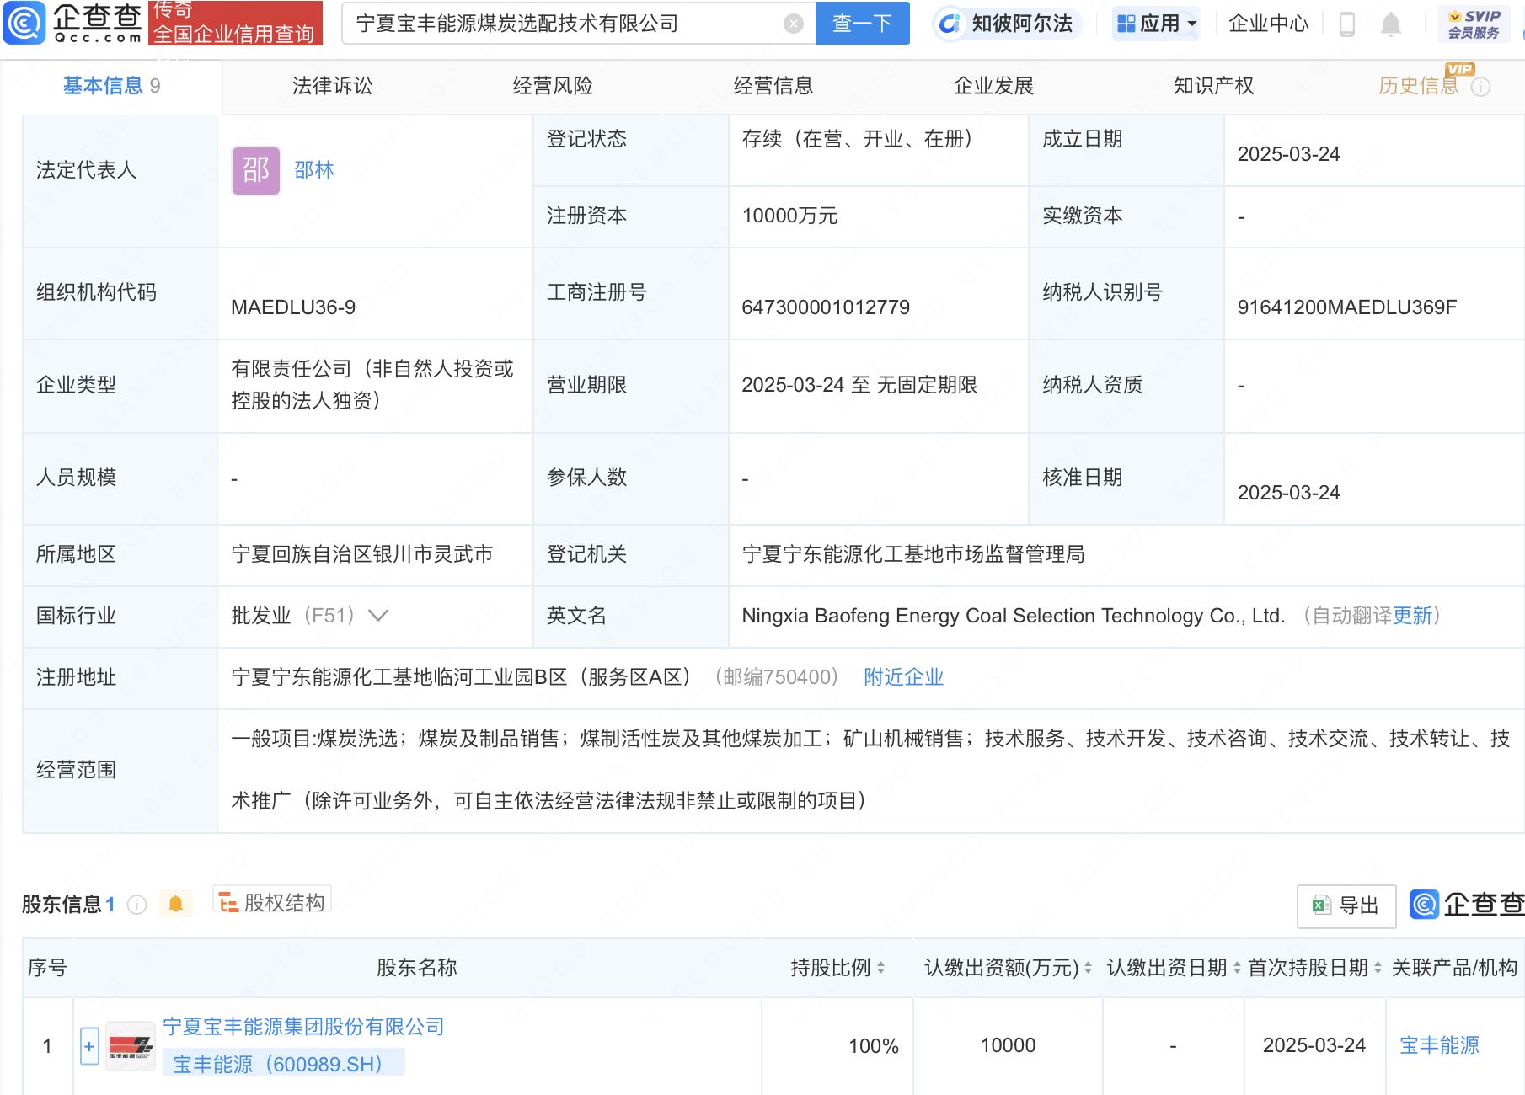Open the 应用 dropdown menu
This screenshot has width=1525, height=1095.
[1157, 24]
